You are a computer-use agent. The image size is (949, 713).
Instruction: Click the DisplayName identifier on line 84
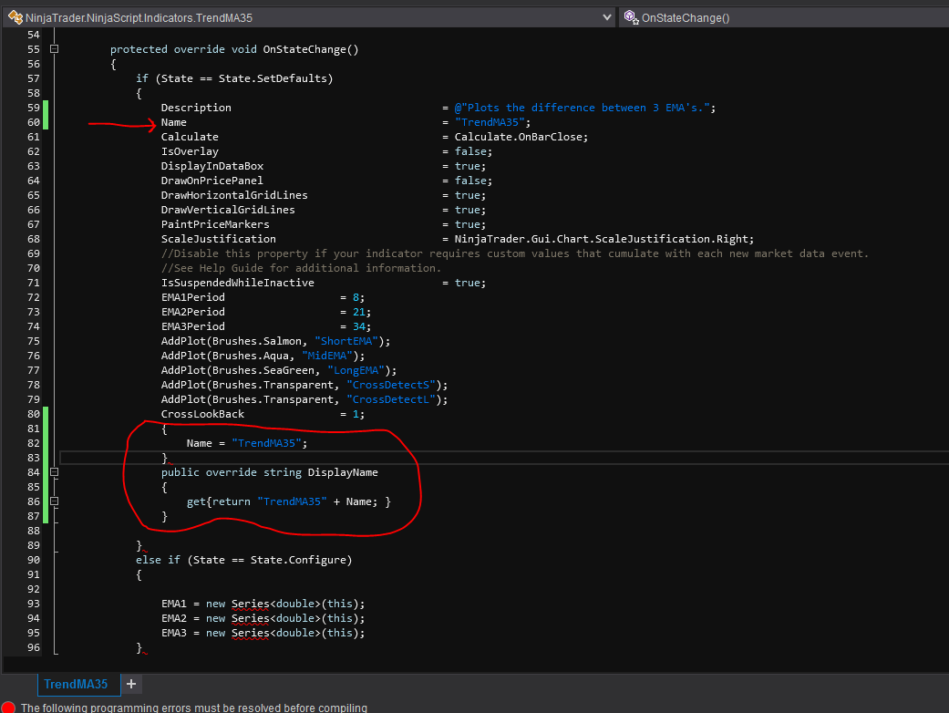[x=342, y=472]
